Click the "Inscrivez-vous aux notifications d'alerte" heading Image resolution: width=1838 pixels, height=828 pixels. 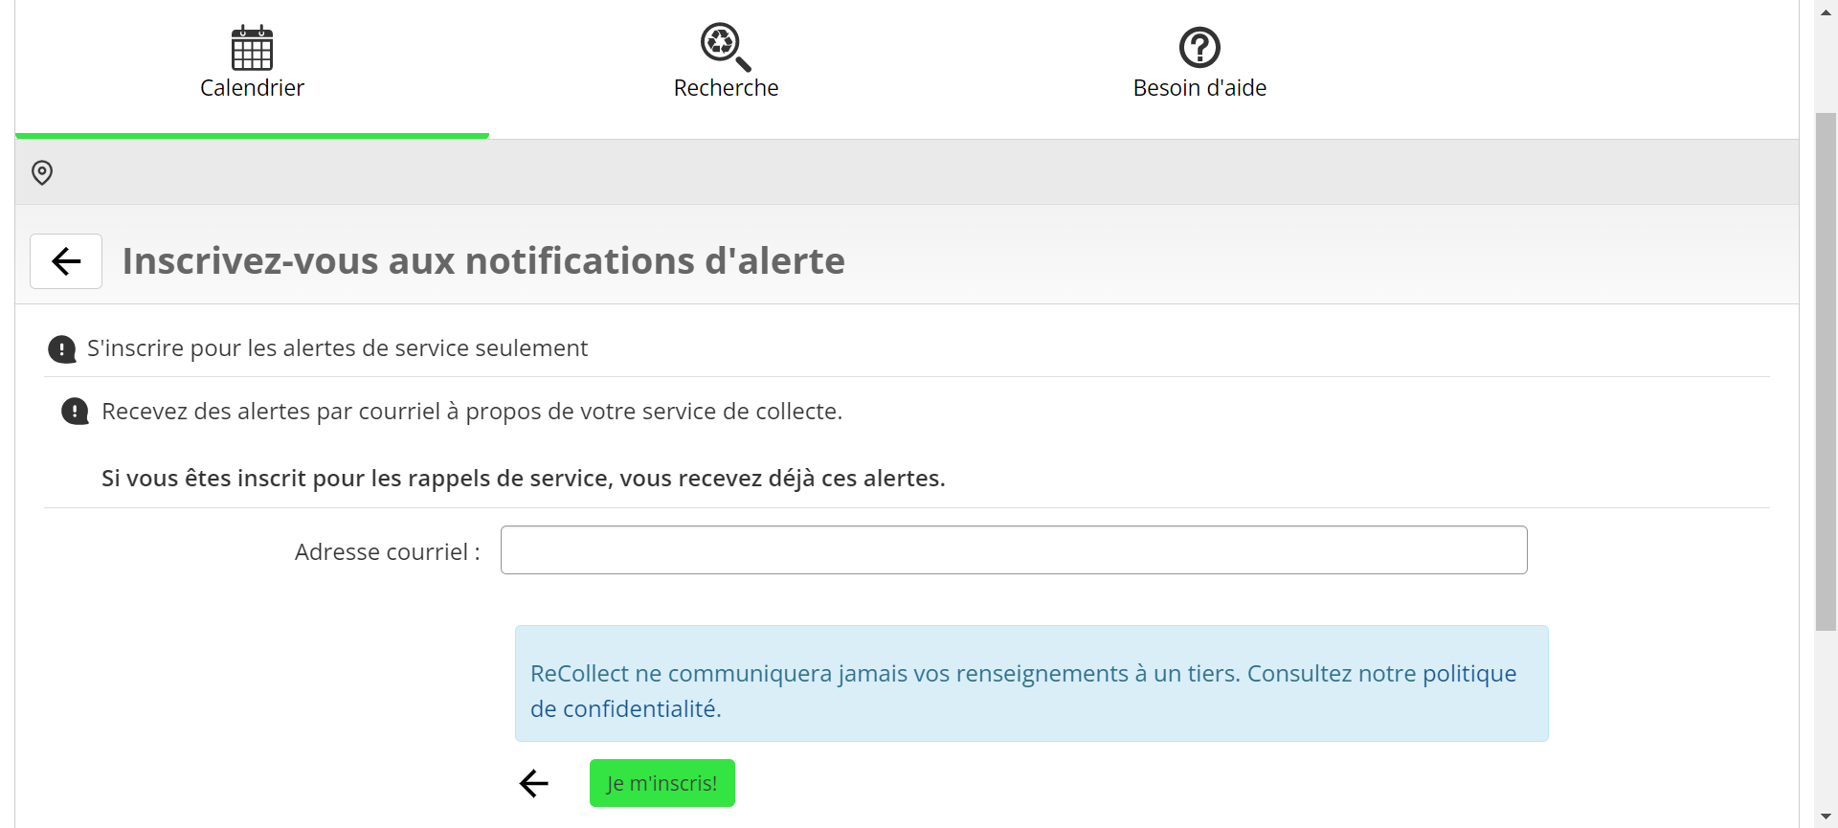pyautogui.click(x=483, y=261)
